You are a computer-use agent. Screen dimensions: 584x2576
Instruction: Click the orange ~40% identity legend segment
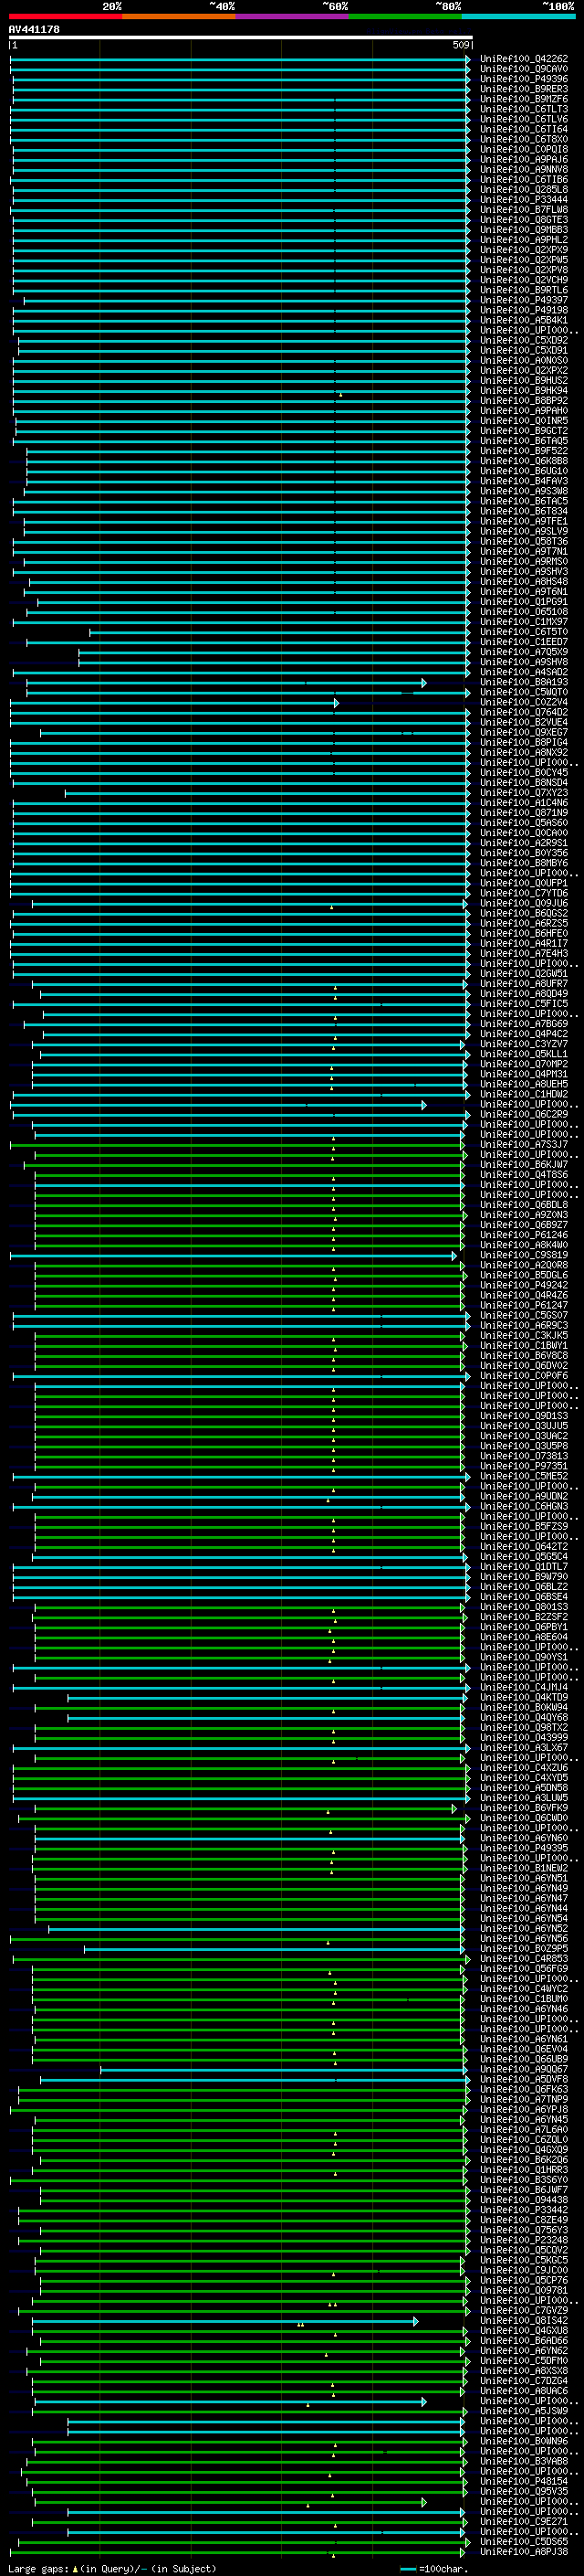point(179,16)
